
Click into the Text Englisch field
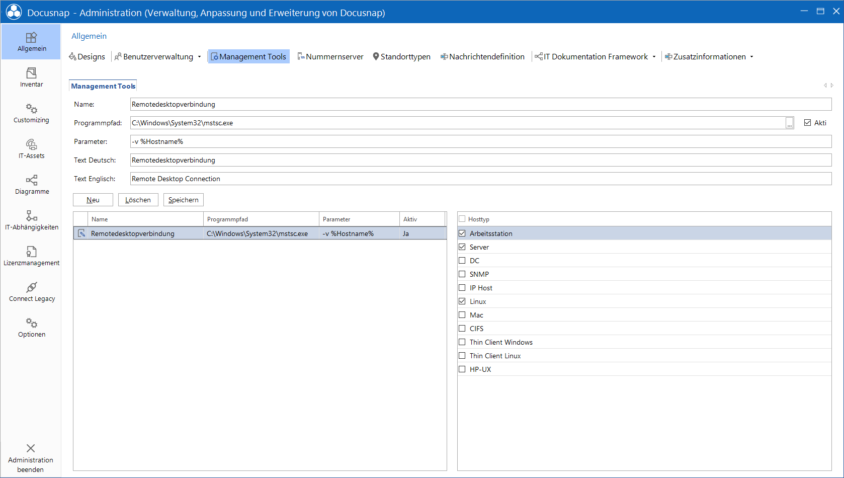481,179
